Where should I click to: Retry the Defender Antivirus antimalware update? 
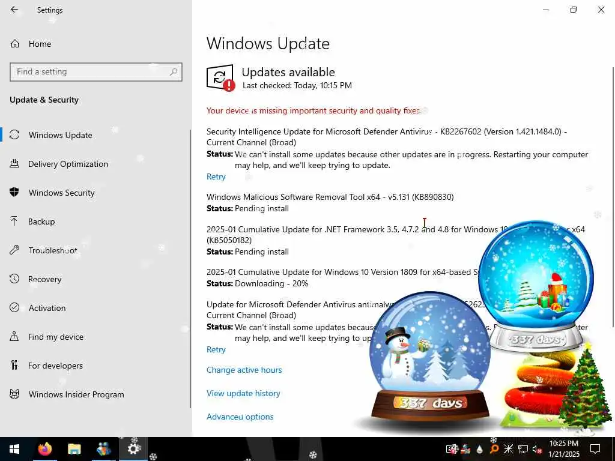[216, 350]
